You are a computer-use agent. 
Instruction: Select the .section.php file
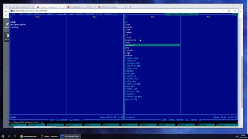(132, 63)
